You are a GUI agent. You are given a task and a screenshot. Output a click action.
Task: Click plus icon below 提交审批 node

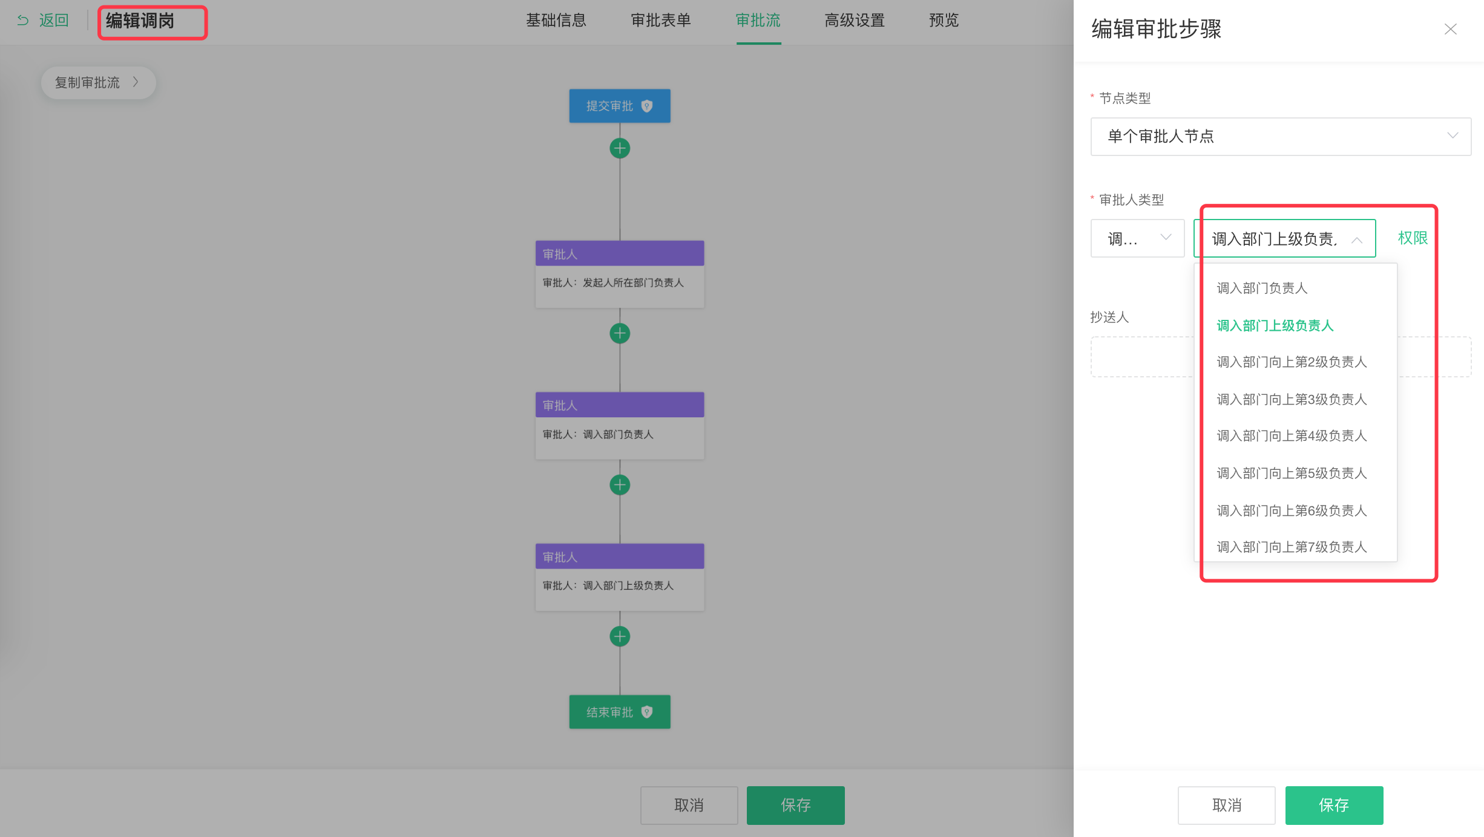(619, 148)
